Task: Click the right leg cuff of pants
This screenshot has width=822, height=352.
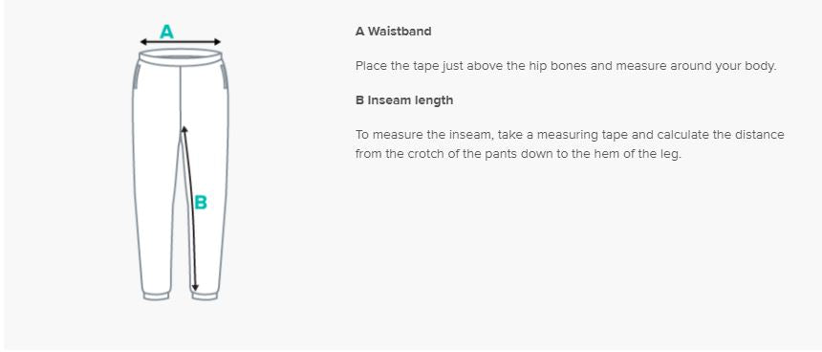Action: tap(205, 296)
